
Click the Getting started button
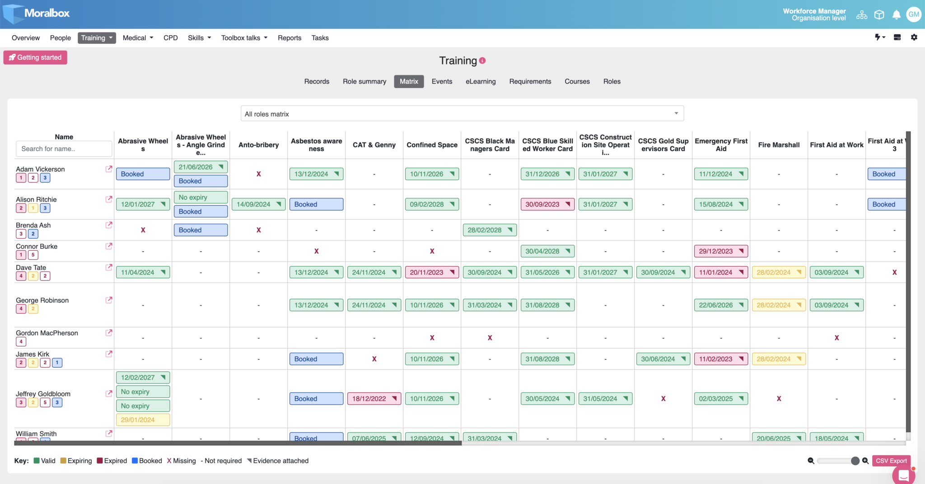click(35, 57)
